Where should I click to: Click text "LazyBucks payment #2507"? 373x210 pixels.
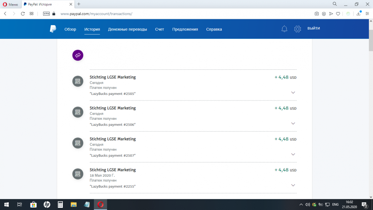pyautogui.click(x=113, y=155)
